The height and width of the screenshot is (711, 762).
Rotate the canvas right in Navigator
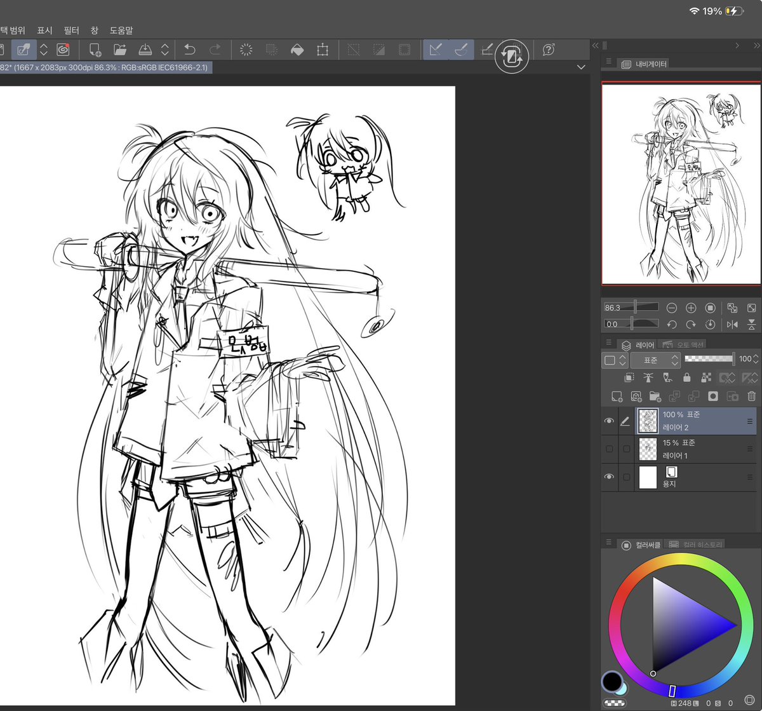pos(691,324)
